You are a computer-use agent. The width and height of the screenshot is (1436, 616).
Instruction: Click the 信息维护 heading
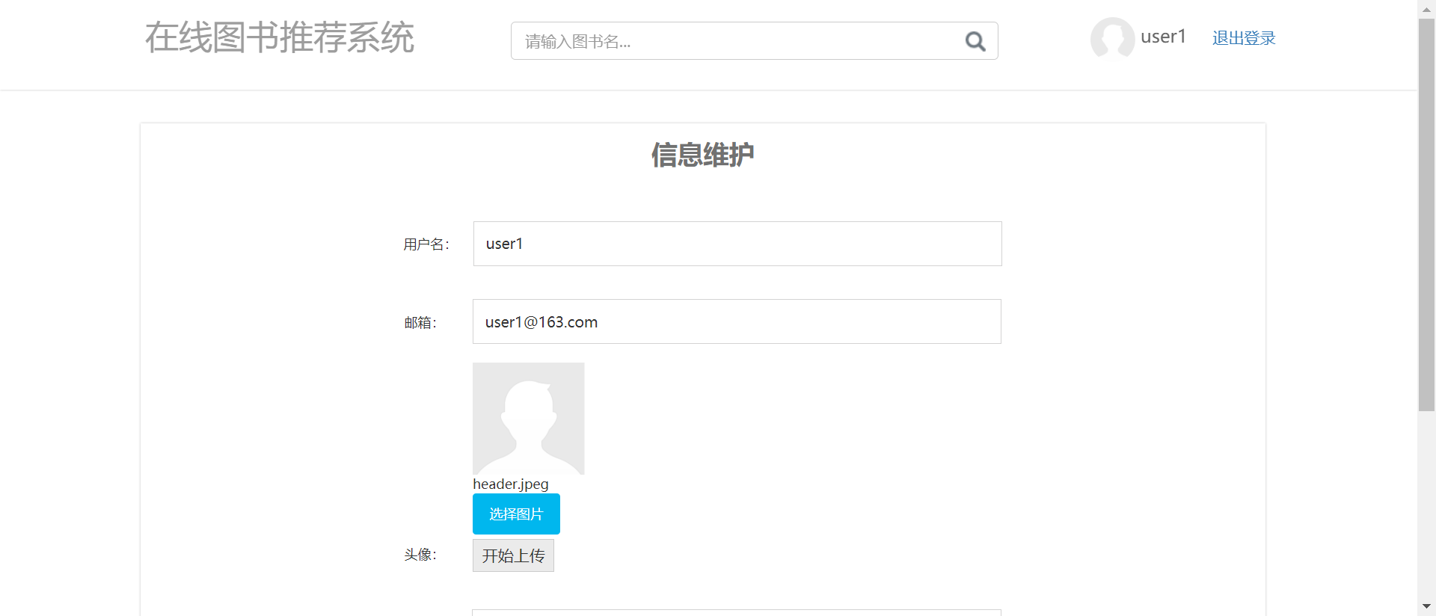pos(702,155)
